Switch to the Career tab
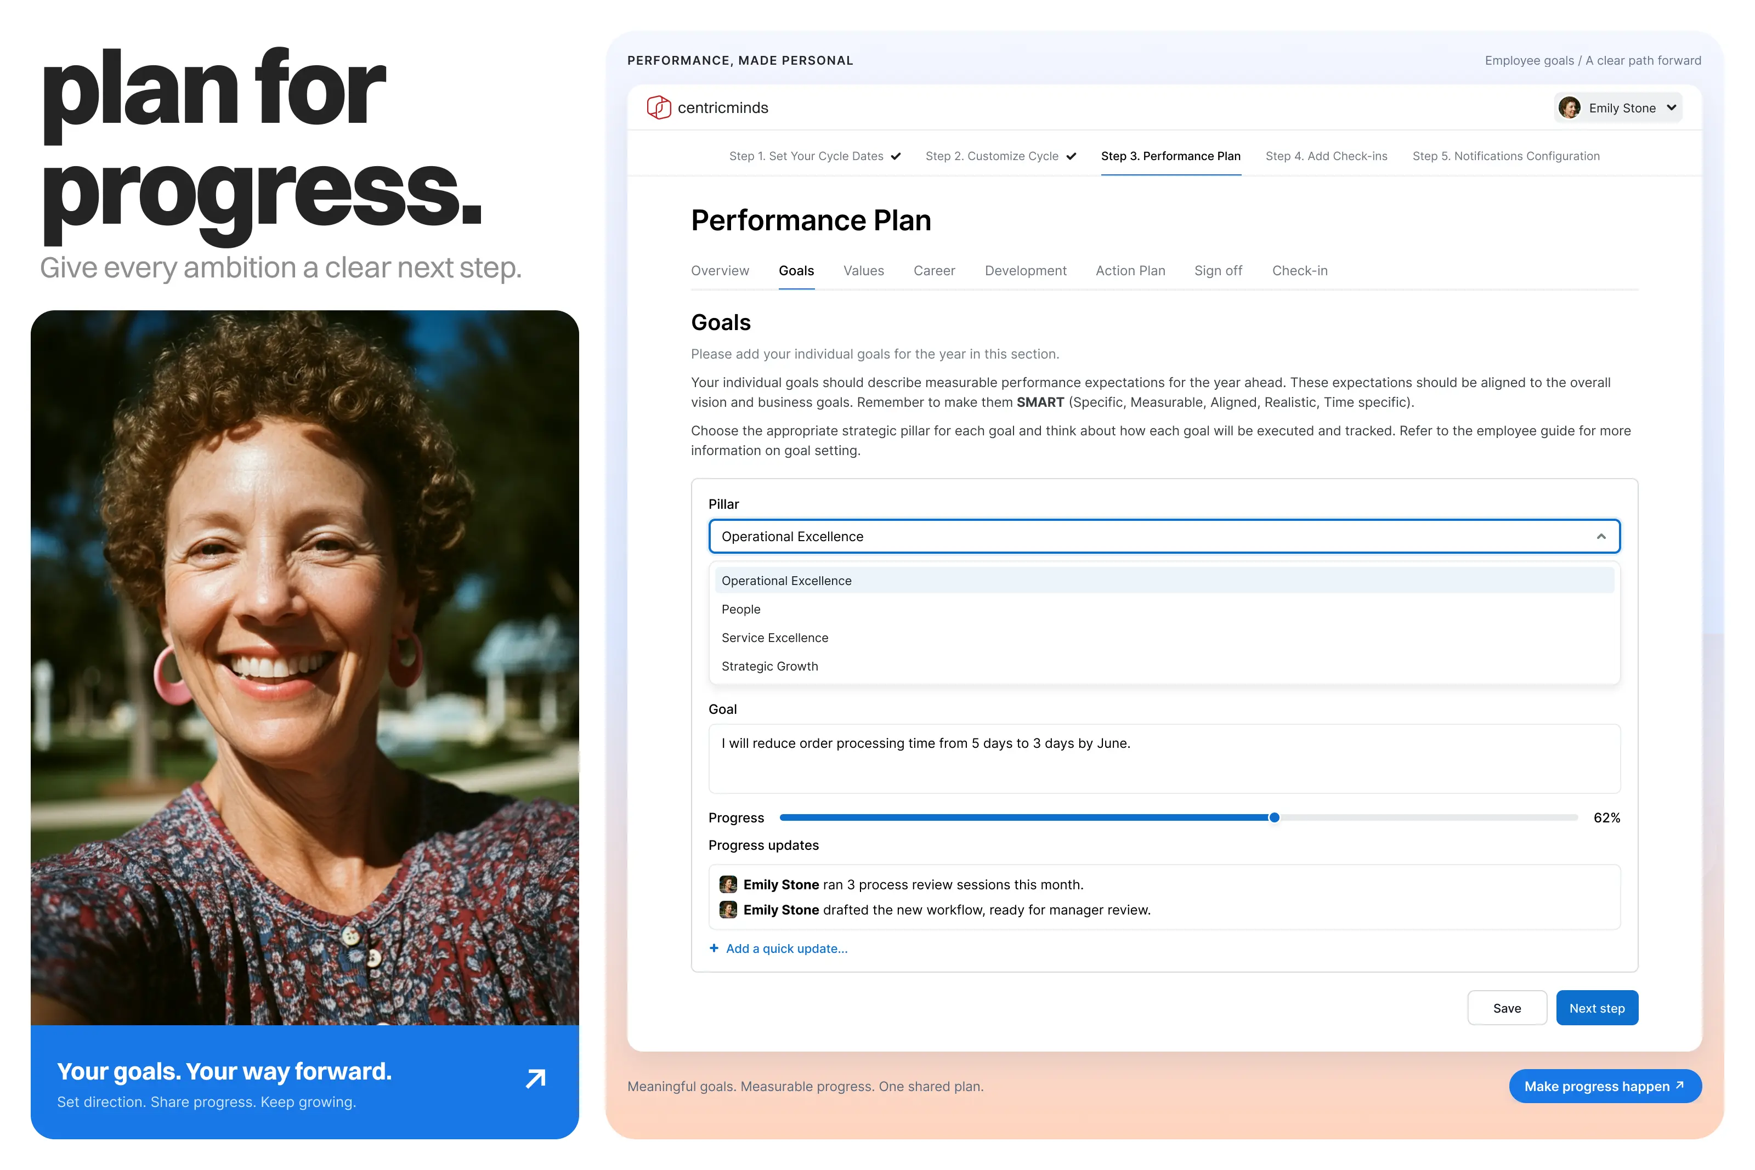The image size is (1755, 1170). coord(934,270)
